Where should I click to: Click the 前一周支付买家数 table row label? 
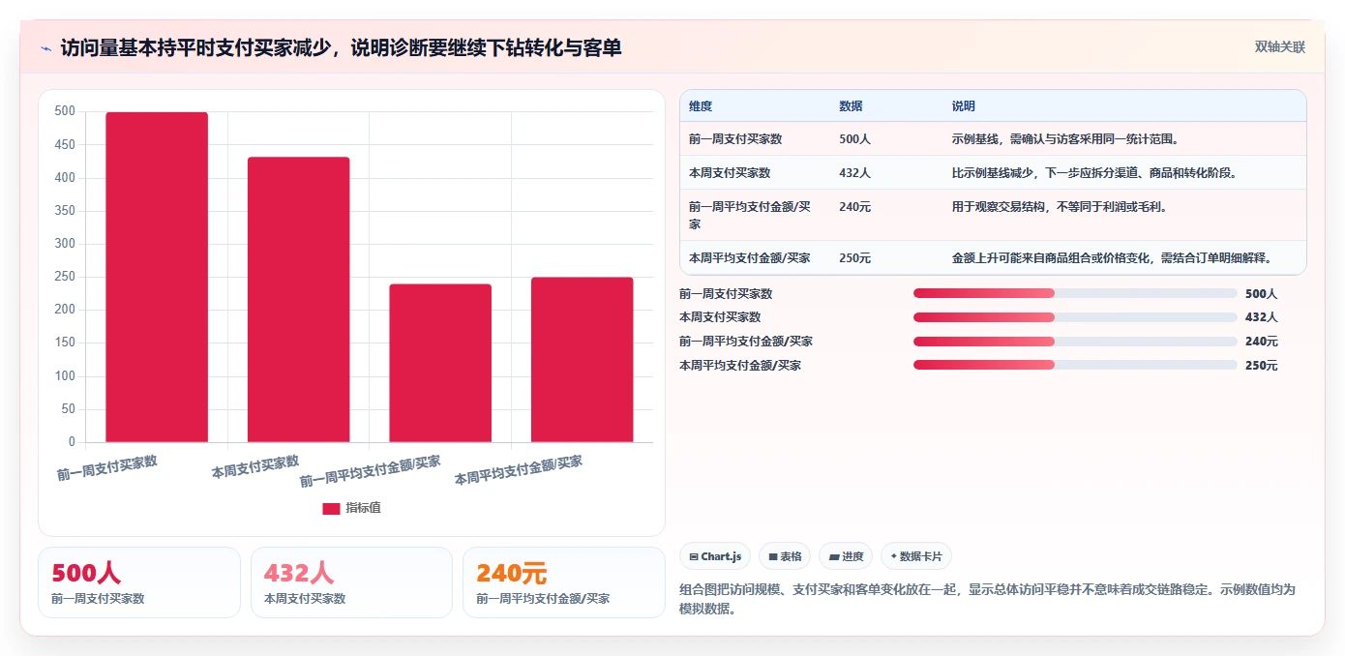[735, 139]
